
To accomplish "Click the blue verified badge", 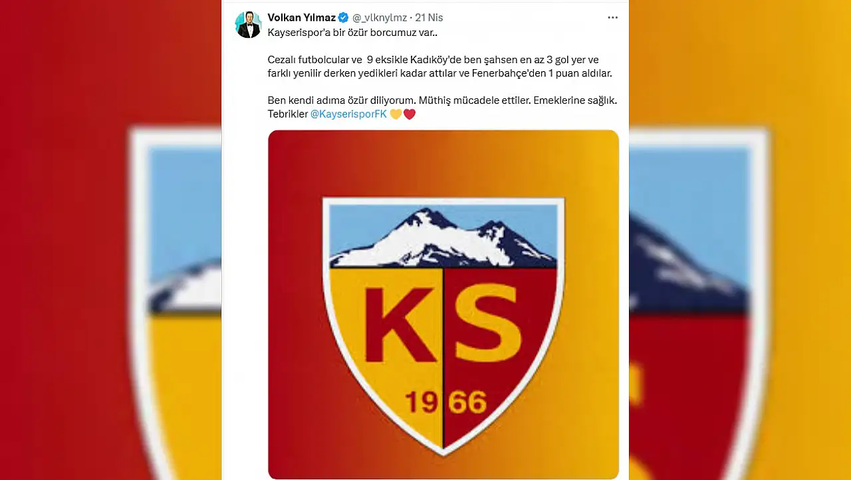I will point(344,17).
